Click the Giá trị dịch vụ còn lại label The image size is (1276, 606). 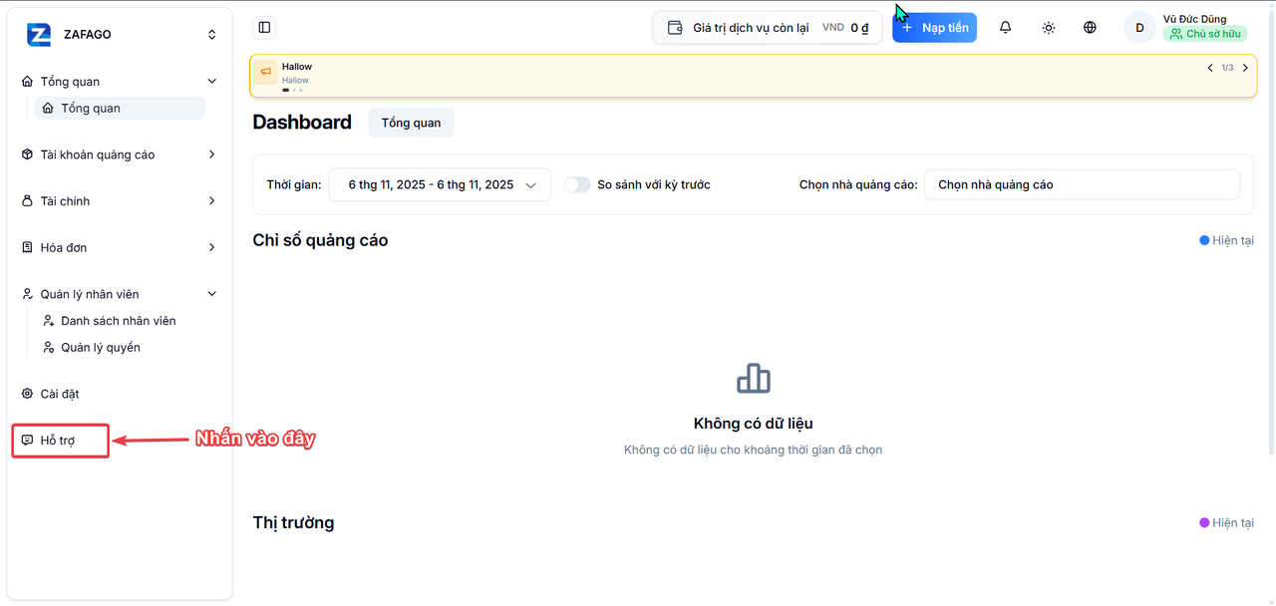click(x=751, y=28)
